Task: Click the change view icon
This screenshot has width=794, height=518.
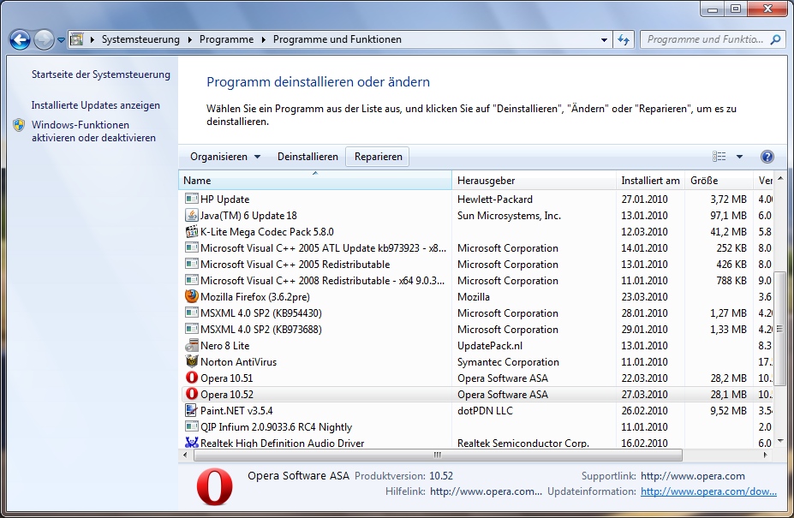Action: (719, 157)
